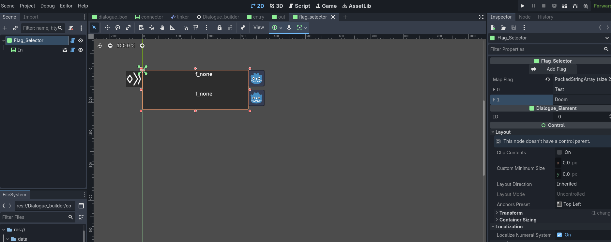Toggle the FileSystem split mode icon

[x=81, y=206]
